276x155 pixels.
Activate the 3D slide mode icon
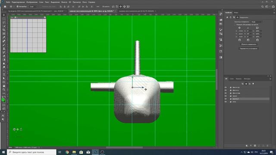125,7
